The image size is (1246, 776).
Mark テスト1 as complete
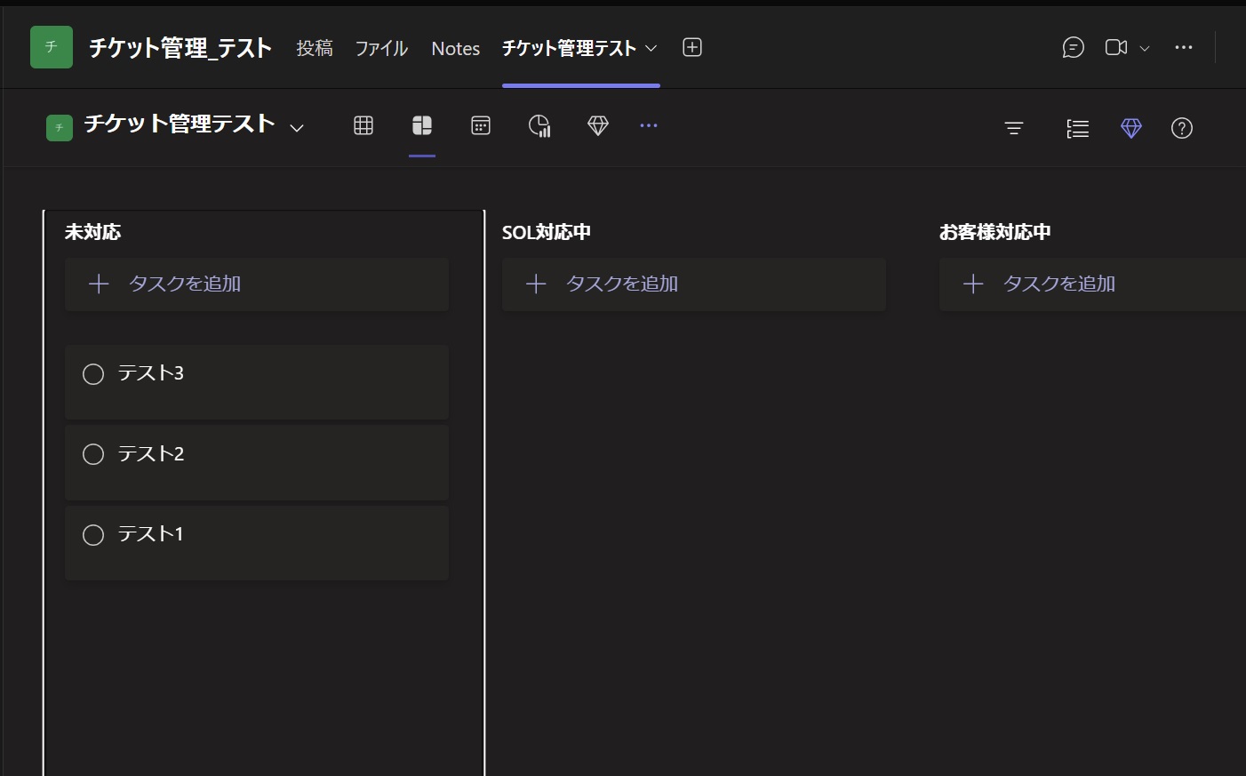(x=93, y=534)
